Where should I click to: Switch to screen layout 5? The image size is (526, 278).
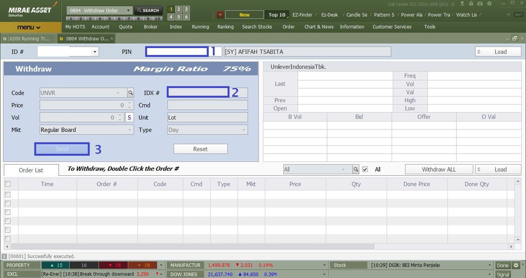point(179,17)
